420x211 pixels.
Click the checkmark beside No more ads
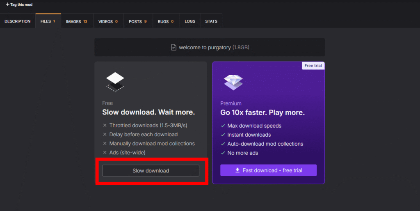pyautogui.click(x=223, y=153)
